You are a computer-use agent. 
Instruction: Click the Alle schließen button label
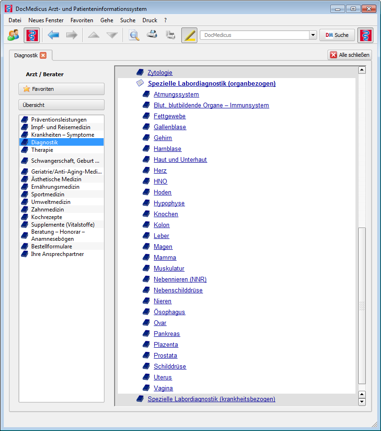pyautogui.click(x=354, y=55)
